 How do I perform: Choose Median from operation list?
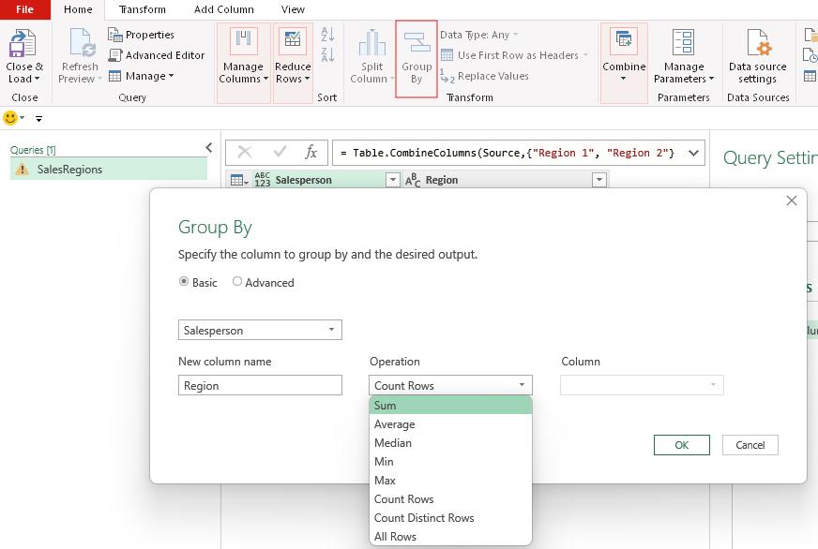point(450,443)
